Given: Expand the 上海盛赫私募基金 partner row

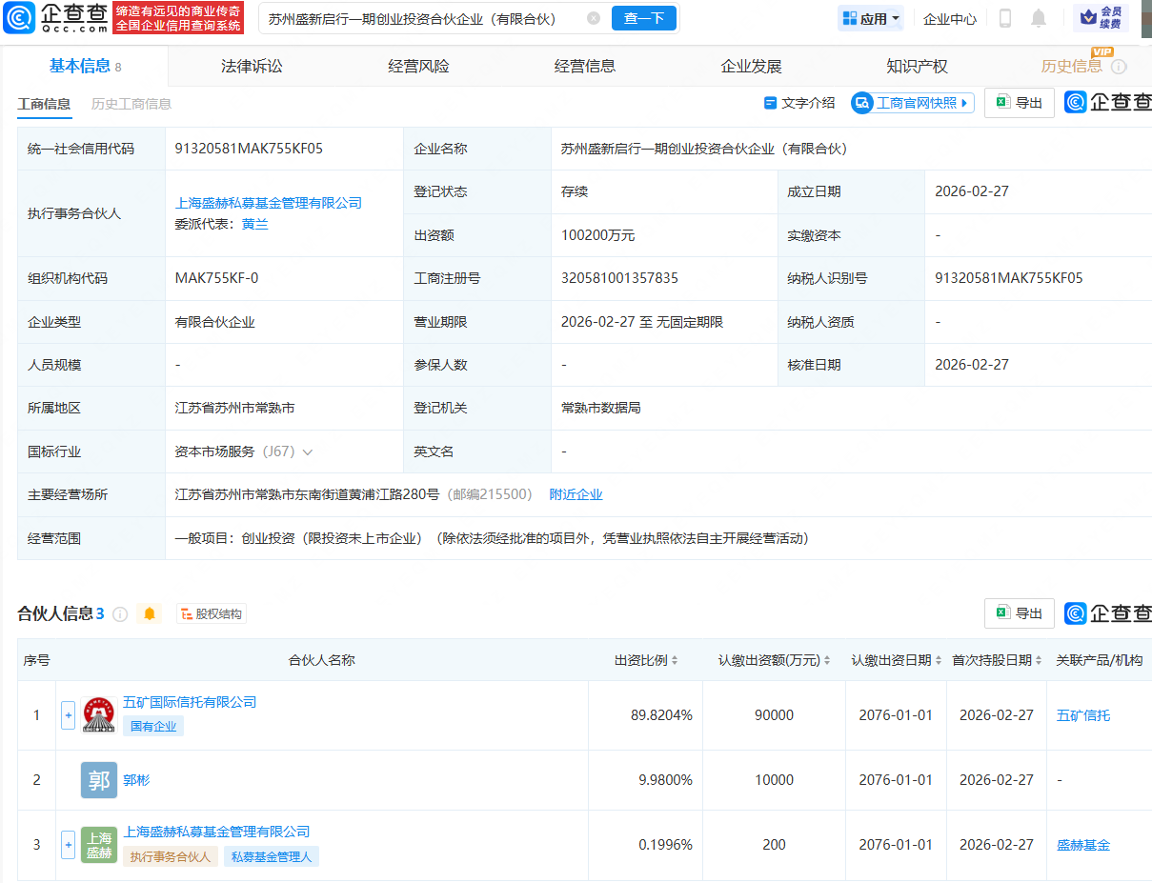Looking at the screenshot, I should point(68,844).
